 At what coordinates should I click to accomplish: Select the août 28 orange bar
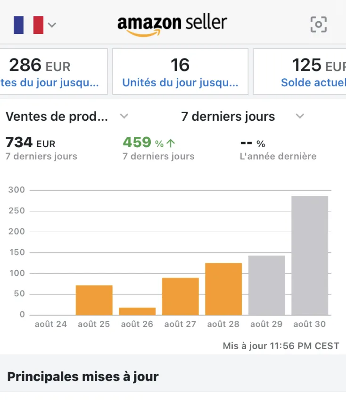pos(223,289)
